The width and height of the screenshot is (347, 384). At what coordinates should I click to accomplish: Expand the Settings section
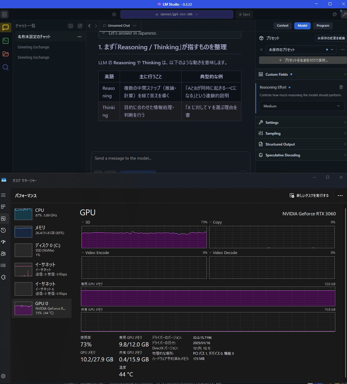tap(301, 123)
